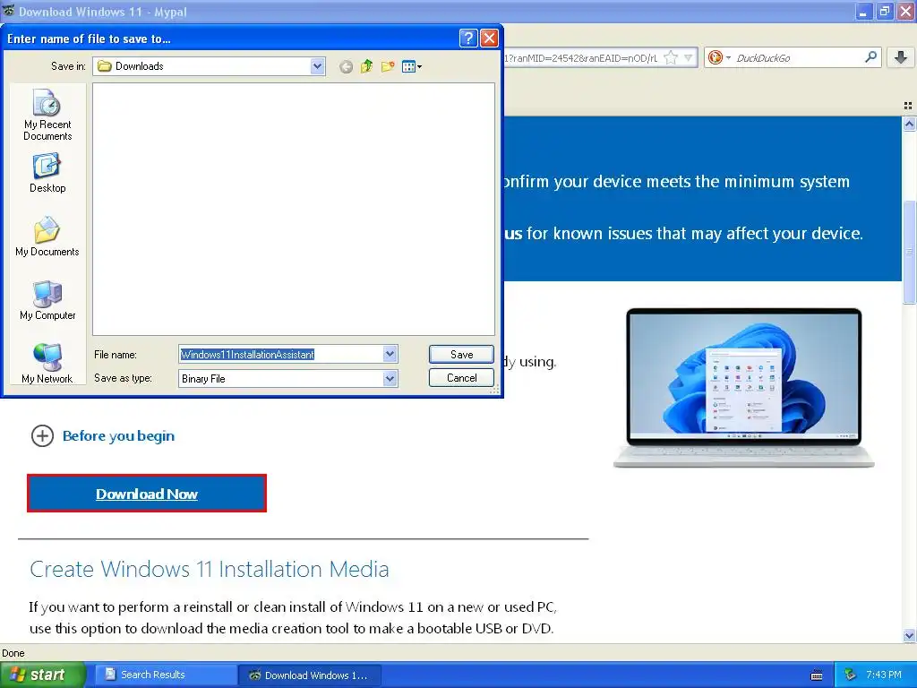The height and width of the screenshot is (688, 917).
Task: Open the Windows Start menu
Action: tap(42, 675)
